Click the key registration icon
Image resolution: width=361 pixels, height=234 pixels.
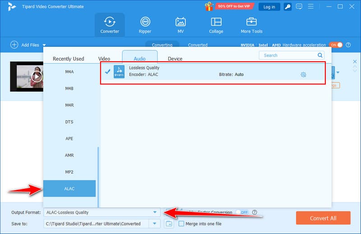tap(287, 7)
